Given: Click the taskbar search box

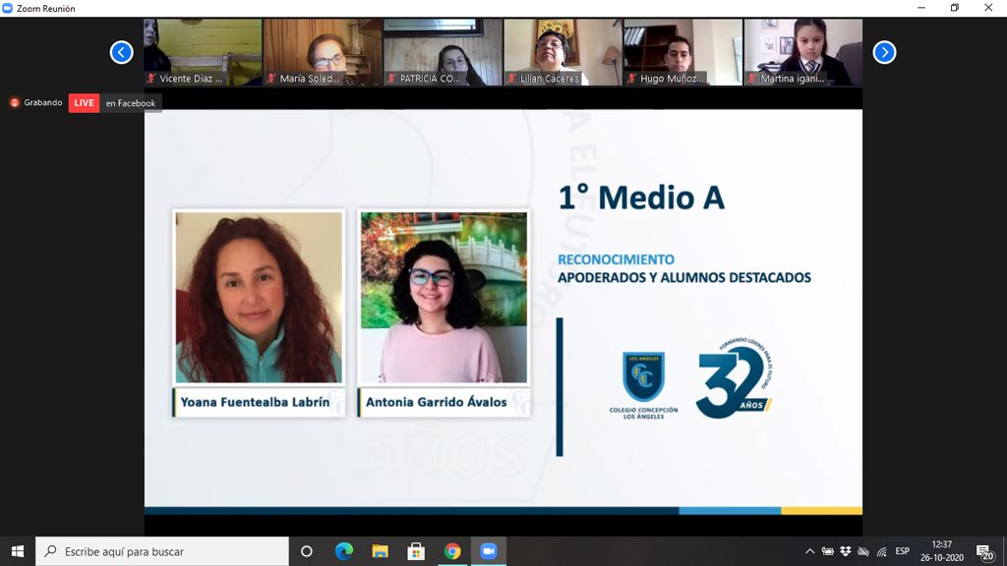Looking at the screenshot, I should click(162, 551).
